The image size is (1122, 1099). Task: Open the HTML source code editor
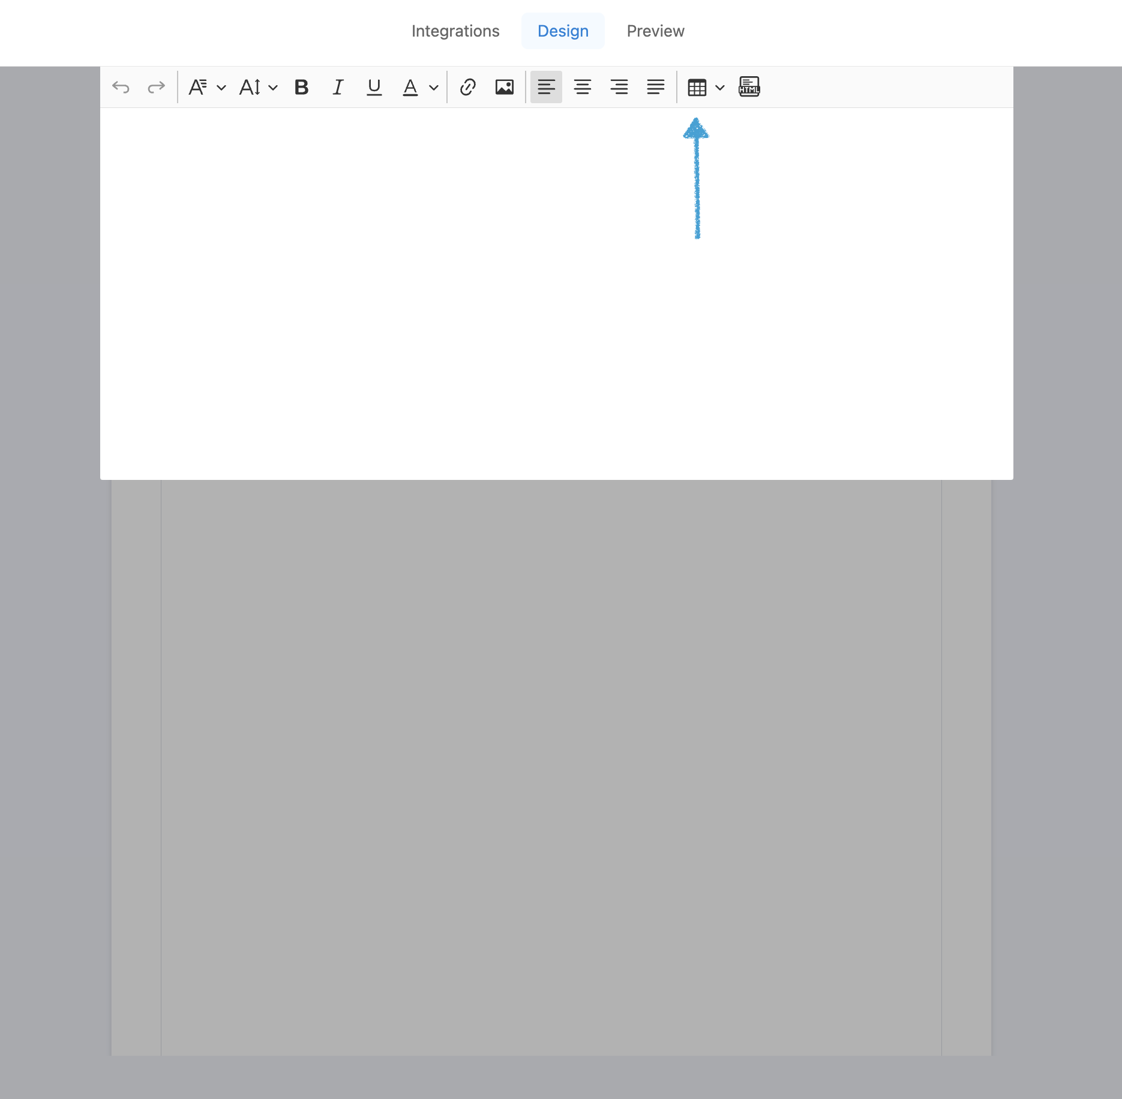(749, 88)
